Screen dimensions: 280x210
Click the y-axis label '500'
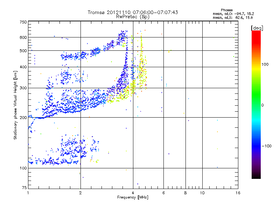[23, 51]
